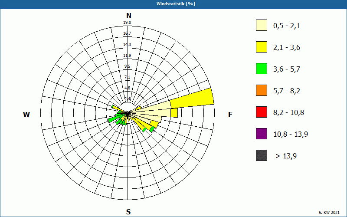The image size is (347, 217).
Task: Click the '5,7 - 8,2' legend label
Action: [x=287, y=91]
